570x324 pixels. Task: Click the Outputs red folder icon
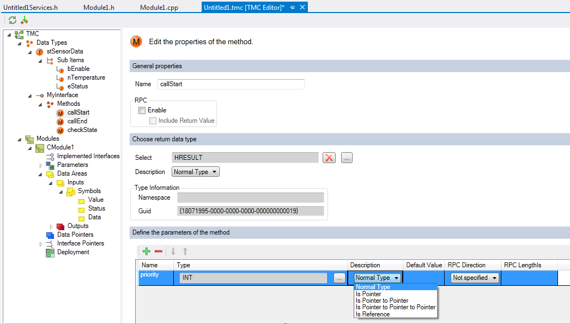click(60, 226)
